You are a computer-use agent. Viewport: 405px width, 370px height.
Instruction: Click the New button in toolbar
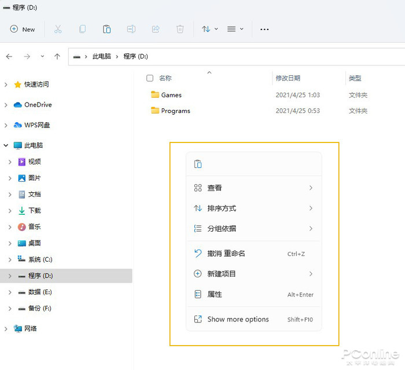pos(23,29)
